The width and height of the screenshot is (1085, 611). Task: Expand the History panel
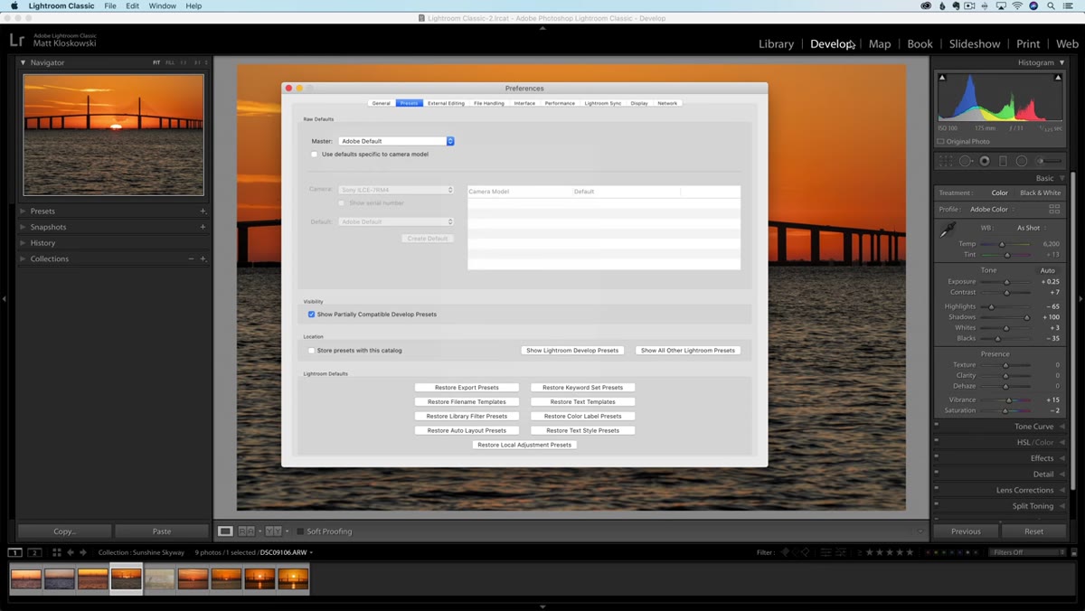(24, 242)
